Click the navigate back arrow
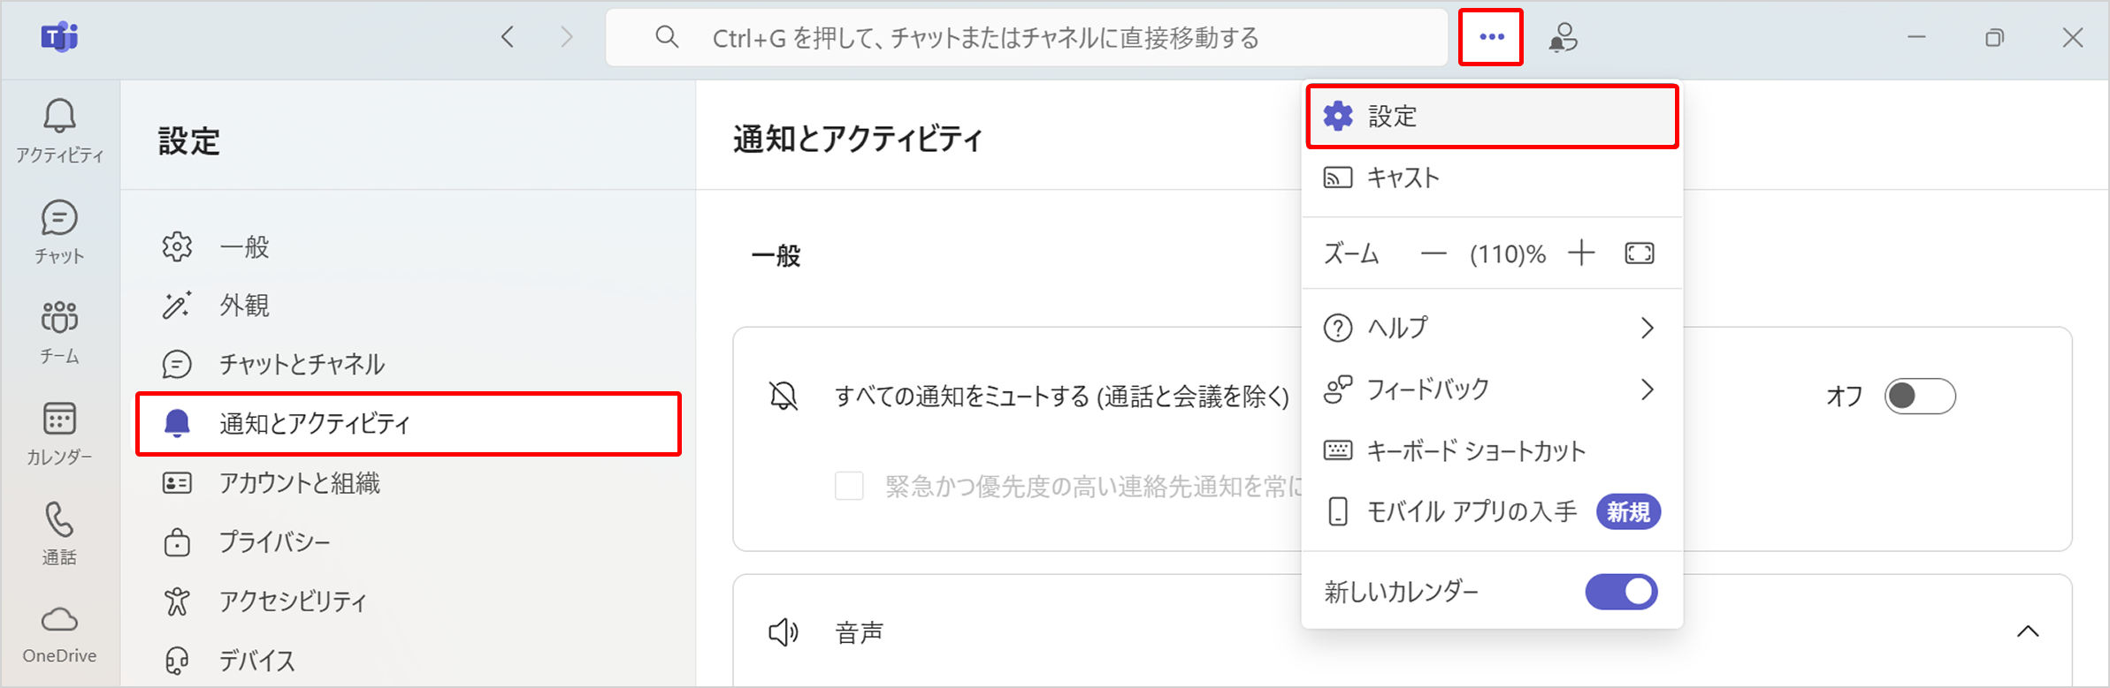The width and height of the screenshot is (2110, 688). tap(508, 37)
